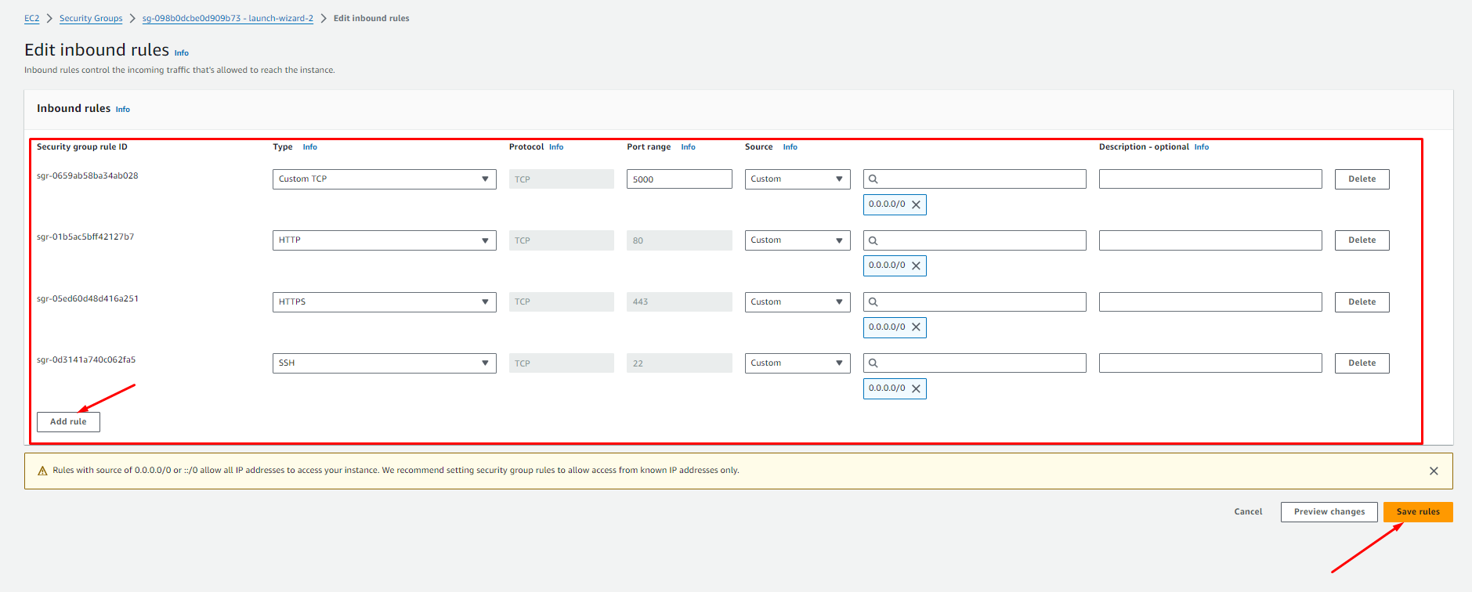
Task: Select rule ID sgr-0659ab58ba34ab028 text
Action: point(88,176)
